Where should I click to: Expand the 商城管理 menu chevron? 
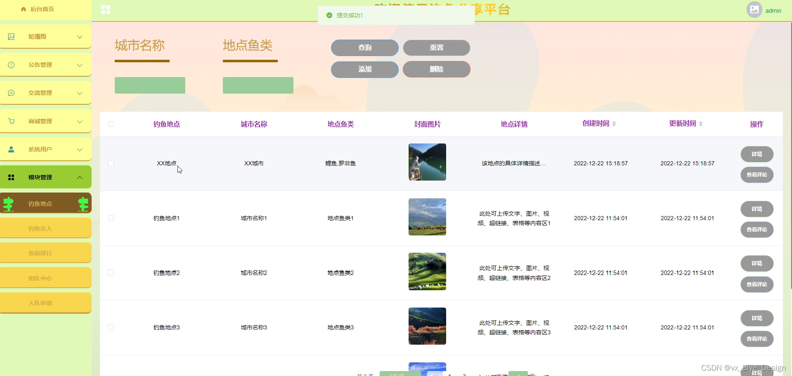pyautogui.click(x=80, y=121)
